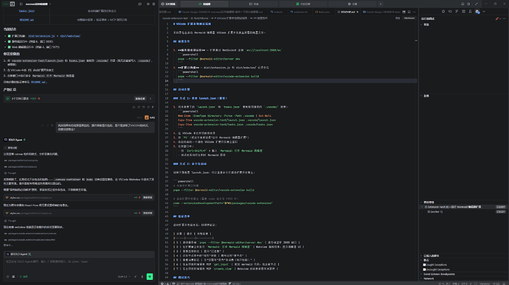Toggle the Caught Exceptions checkbox
Viewport: 509px width, 285px height.
424,265
